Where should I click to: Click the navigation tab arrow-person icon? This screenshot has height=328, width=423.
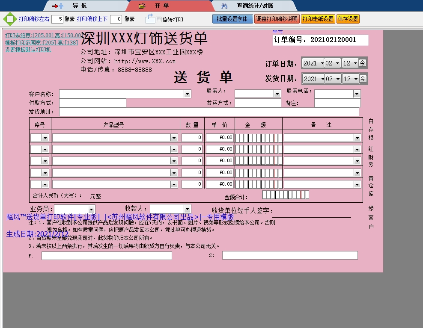[x=57, y=6]
